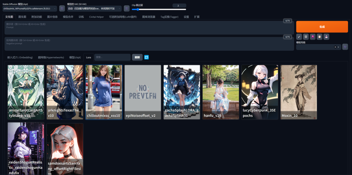Select the Moxin_10 Lora card

click(299, 92)
